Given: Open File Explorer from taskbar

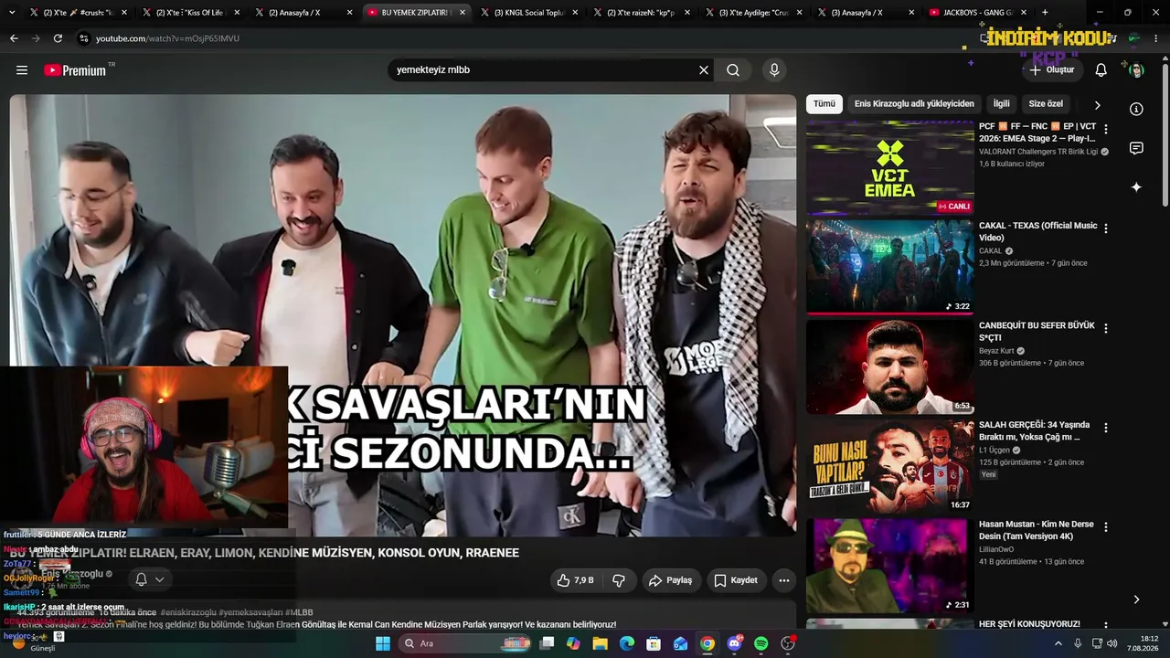Looking at the screenshot, I should [601, 643].
